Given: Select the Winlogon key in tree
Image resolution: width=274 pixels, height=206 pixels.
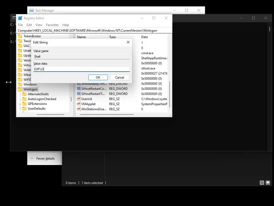Looking at the screenshot, I should coord(31,89).
